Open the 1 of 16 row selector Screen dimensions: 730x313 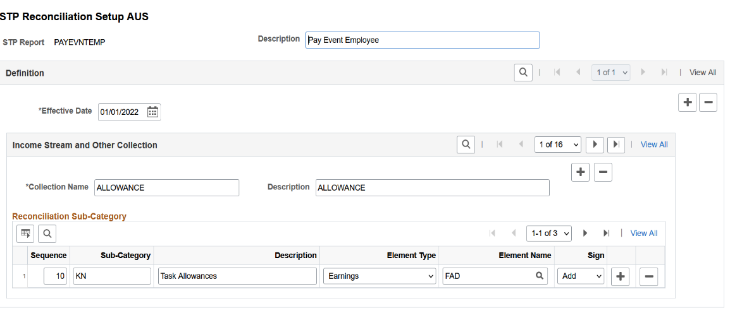557,145
